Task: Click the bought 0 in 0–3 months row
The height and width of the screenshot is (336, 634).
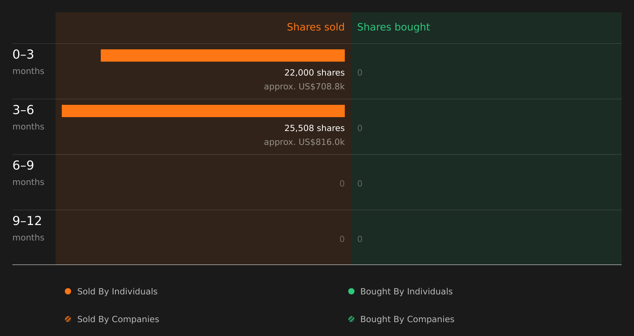Action: point(360,73)
